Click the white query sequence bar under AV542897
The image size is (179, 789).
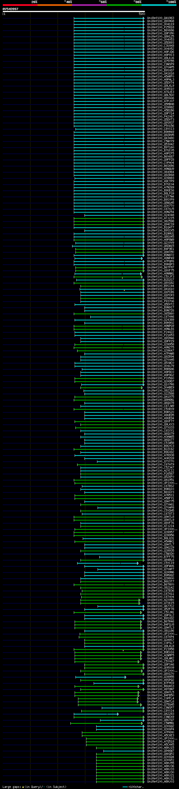(74, 12)
